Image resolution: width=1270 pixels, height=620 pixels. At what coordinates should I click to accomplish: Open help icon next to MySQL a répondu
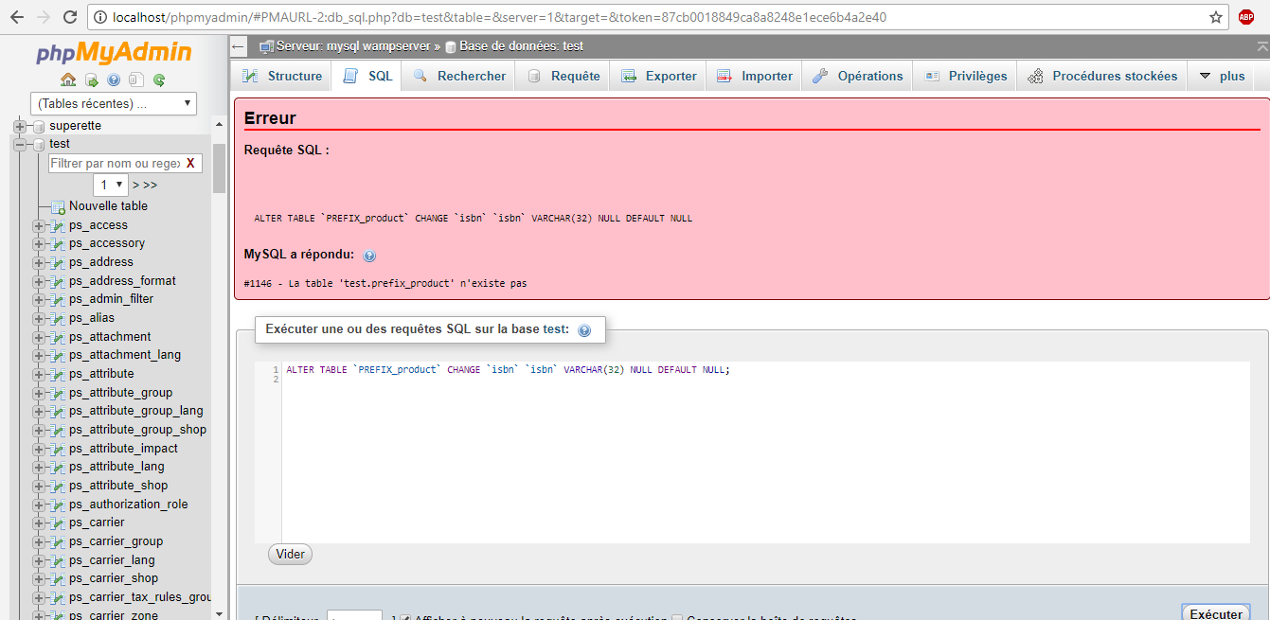click(x=369, y=256)
